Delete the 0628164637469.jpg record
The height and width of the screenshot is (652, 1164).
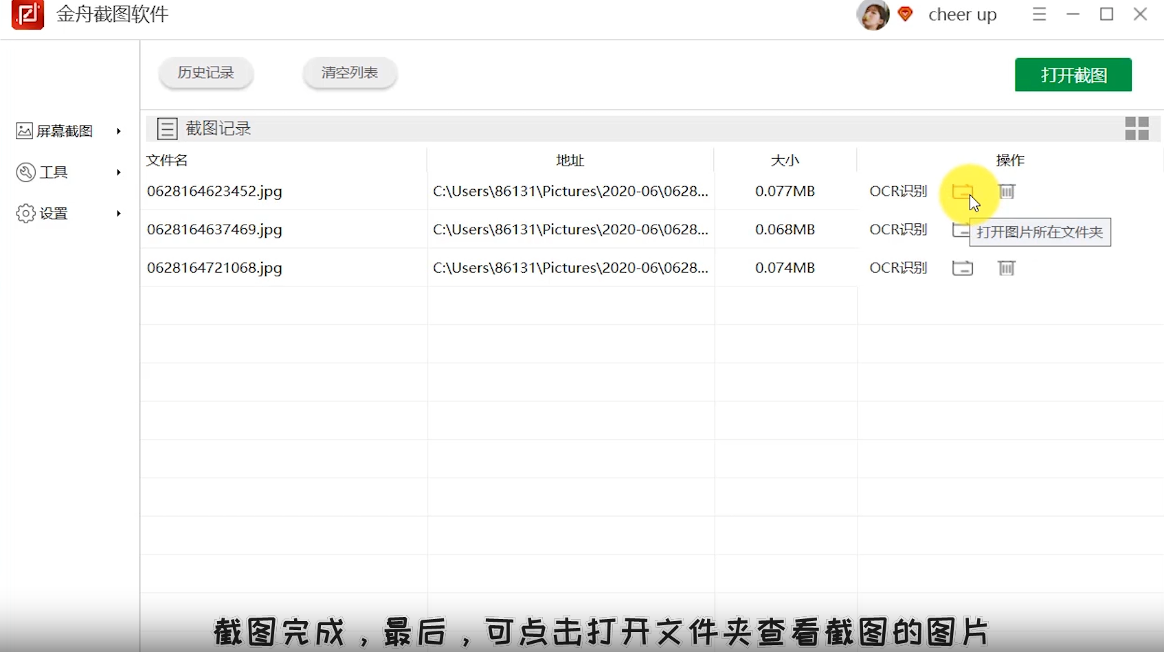1007,229
